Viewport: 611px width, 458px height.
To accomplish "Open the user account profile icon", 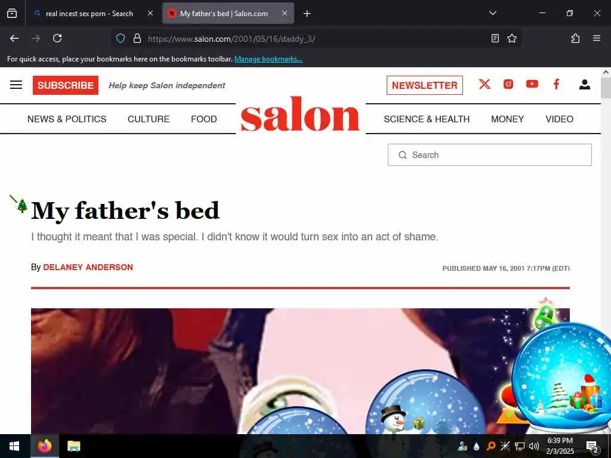I will (x=585, y=85).
